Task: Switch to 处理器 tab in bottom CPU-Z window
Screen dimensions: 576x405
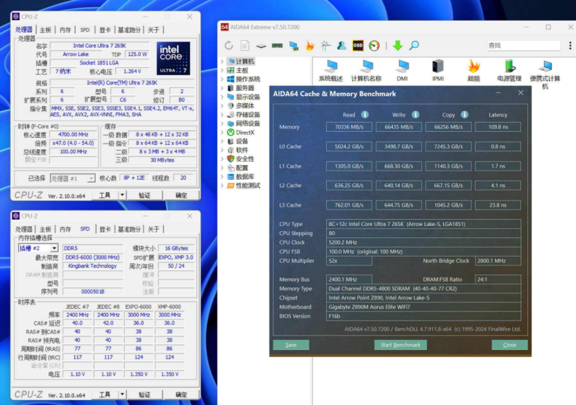Action: (x=24, y=229)
